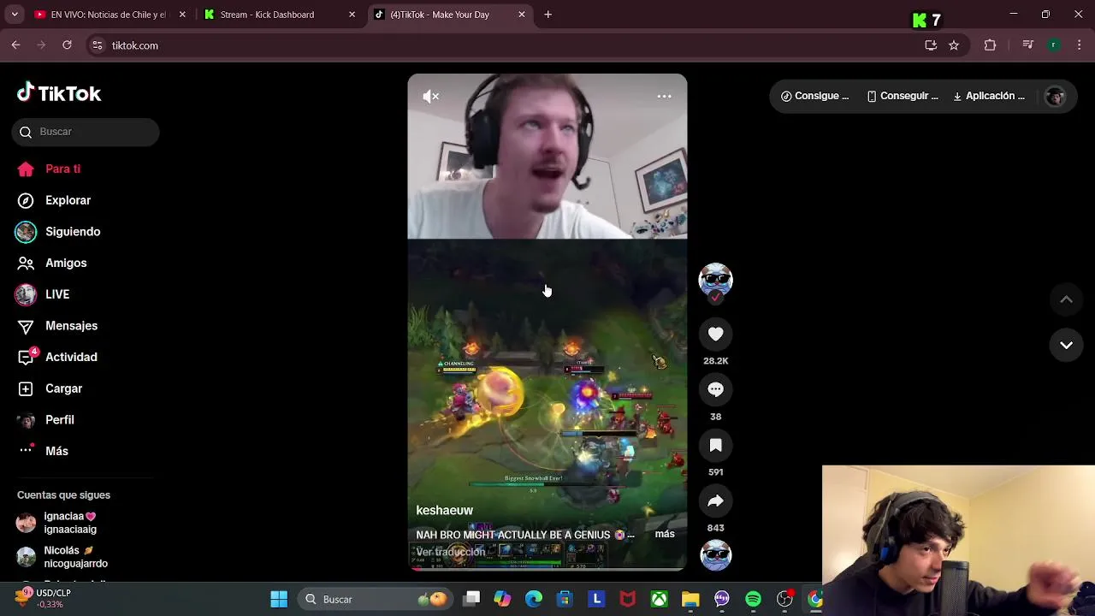Open media controls icon in toolbar
The image size is (1095, 616).
tap(1028, 45)
